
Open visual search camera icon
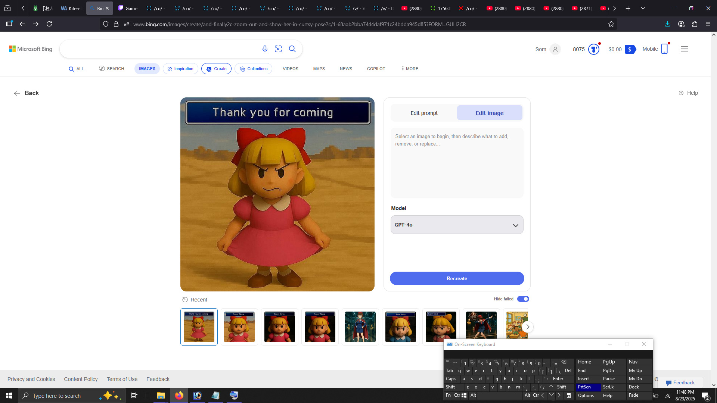[278, 49]
